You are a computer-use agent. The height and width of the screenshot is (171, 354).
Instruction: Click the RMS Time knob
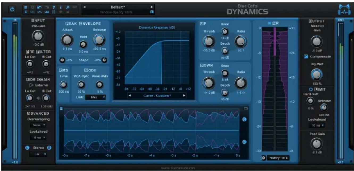click(x=63, y=84)
